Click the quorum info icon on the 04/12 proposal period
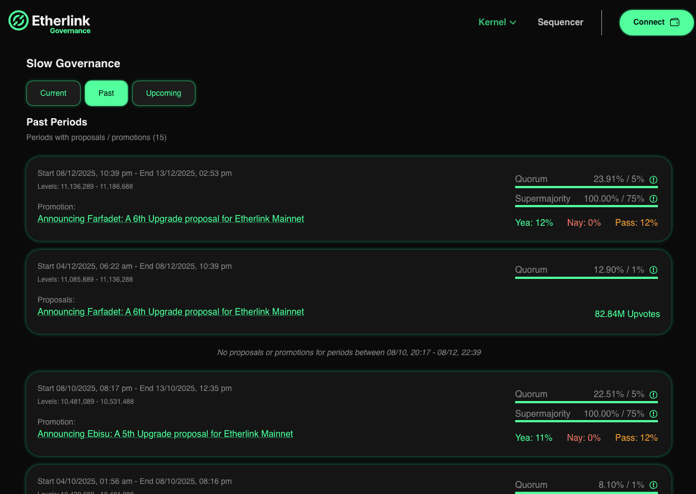The image size is (696, 494). tap(653, 270)
